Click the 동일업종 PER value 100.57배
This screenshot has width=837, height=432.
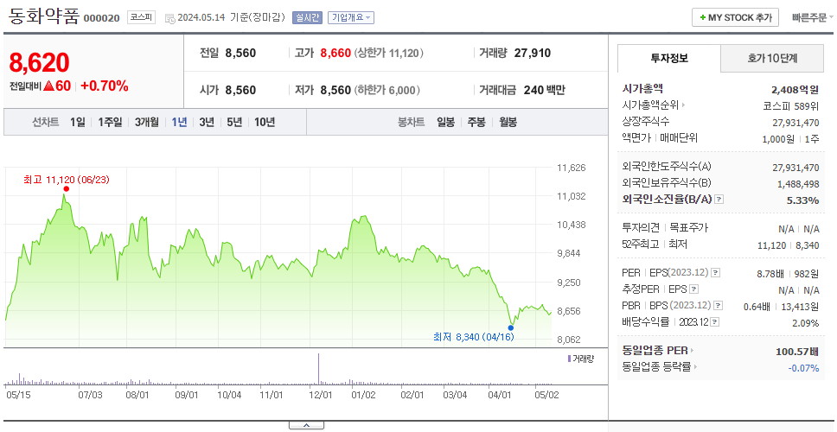(x=797, y=352)
